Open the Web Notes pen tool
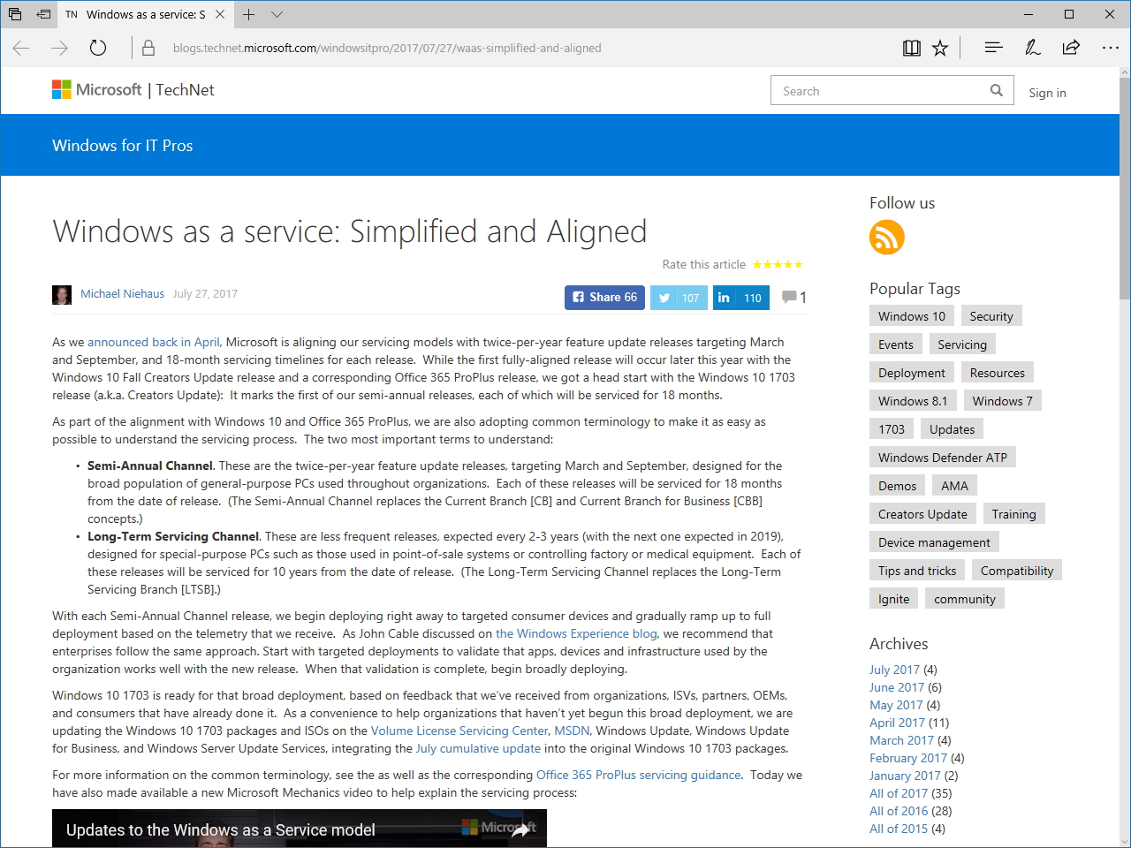This screenshot has width=1131, height=848. 1032,48
